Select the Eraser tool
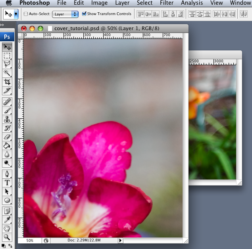This screenshot has width=252, height=249. (7, 137)
